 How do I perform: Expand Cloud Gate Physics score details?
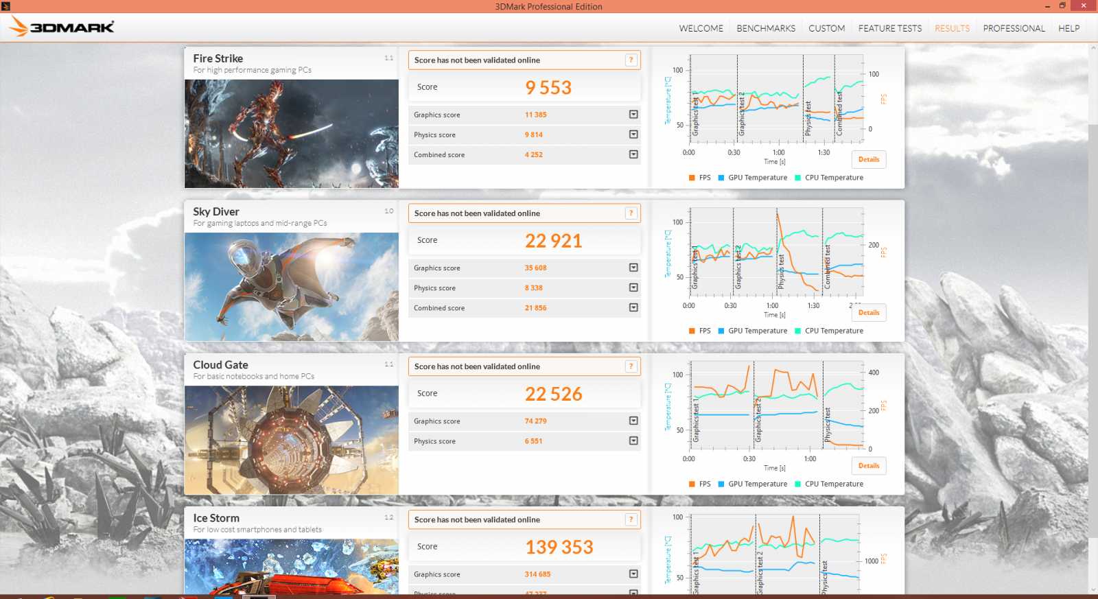tap(633, 441)
